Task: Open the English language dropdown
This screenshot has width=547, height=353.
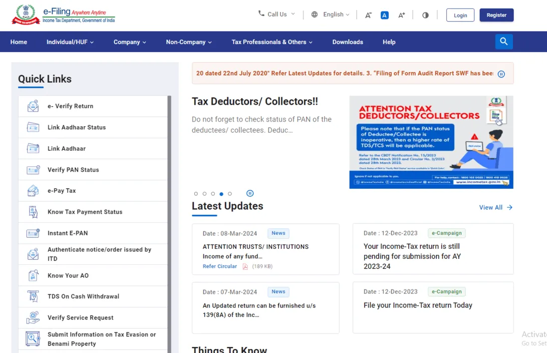Action: click(331, 15)
